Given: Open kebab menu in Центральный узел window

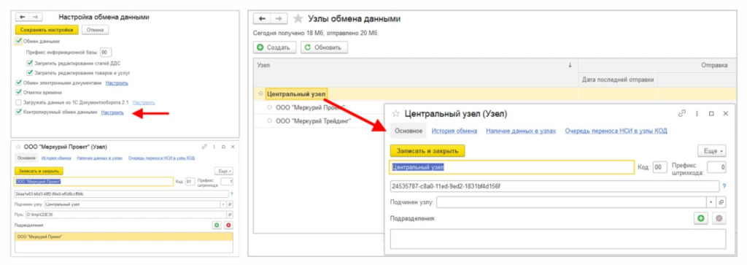Looking at the screenshot, I should tap(697, 113).
